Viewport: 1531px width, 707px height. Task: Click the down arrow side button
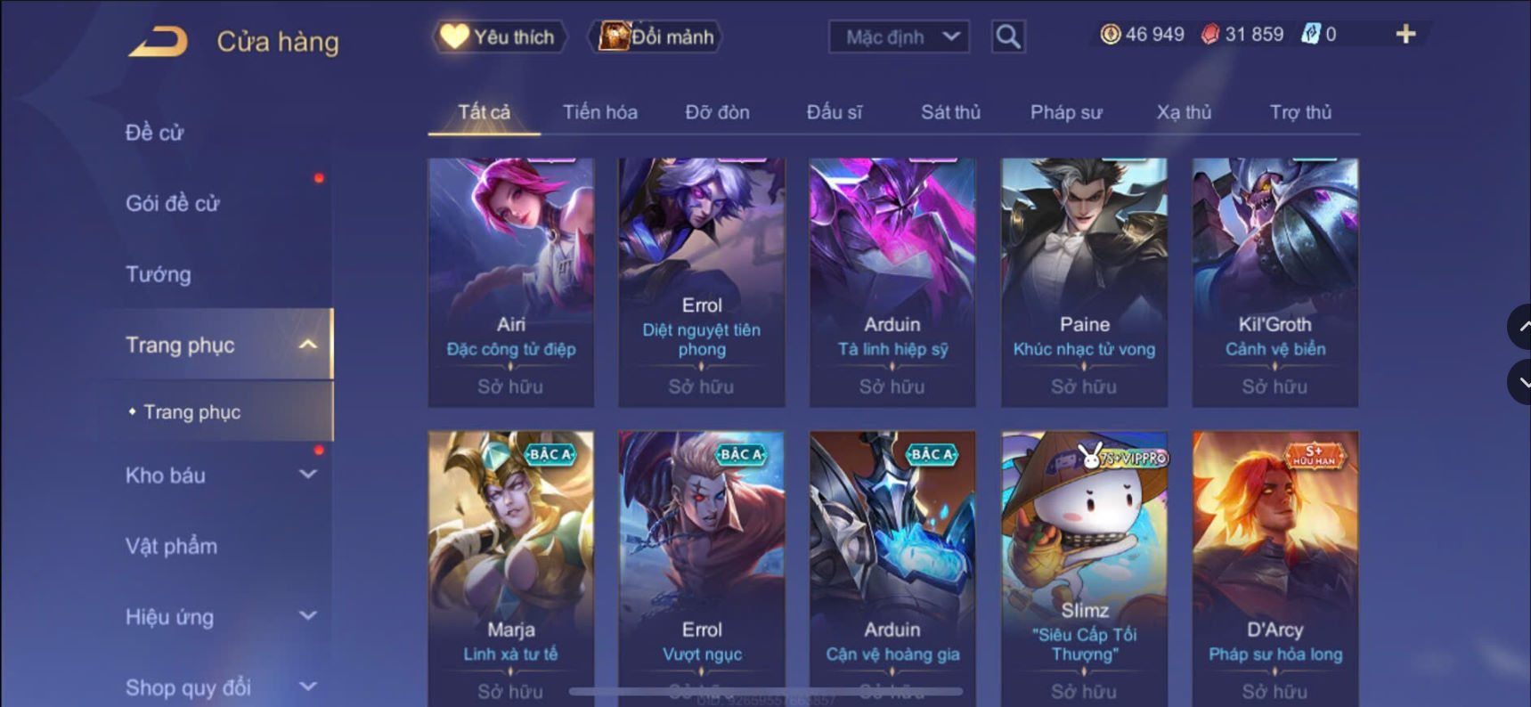click(x=1521, y=382)
